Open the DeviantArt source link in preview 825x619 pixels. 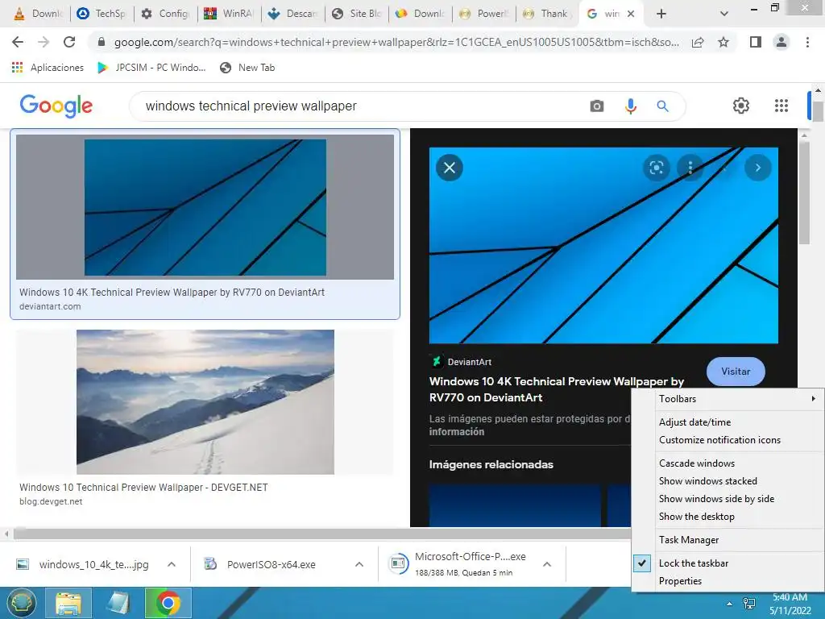[461, 362]
